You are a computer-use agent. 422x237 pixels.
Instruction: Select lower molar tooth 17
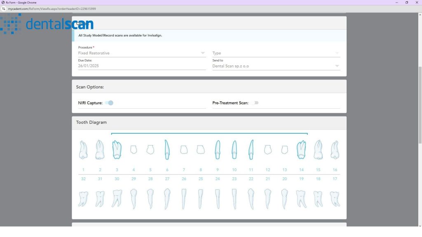[335, 199]
